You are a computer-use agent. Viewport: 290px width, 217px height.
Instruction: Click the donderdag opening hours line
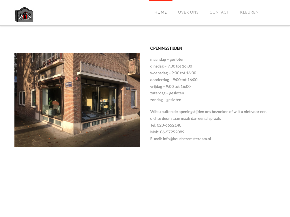(x=174, y=80)
